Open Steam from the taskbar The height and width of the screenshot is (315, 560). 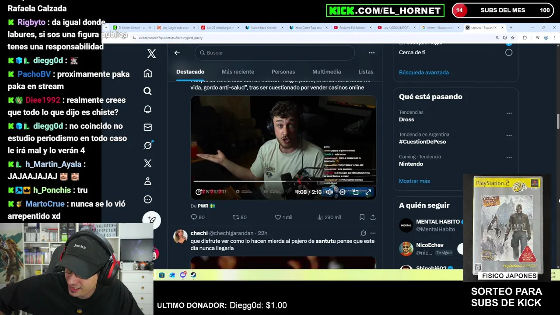pyautogui.click(x=193, y=275)
